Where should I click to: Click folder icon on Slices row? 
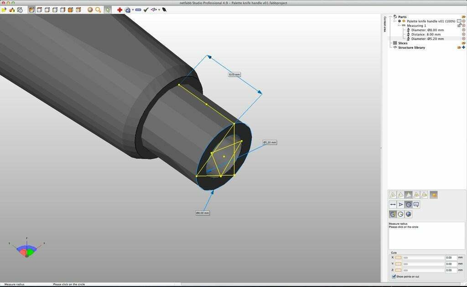coord(464,43)
